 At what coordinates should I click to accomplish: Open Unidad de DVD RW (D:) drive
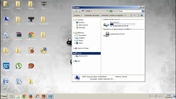tap(114, 34)
